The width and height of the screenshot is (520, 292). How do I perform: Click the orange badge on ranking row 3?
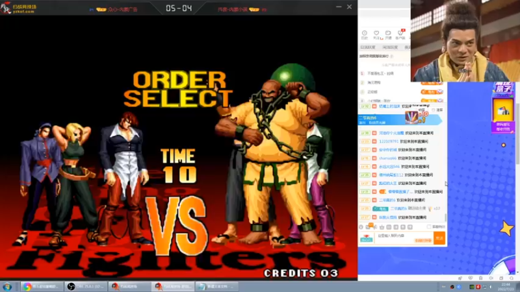click(x=432, y=91)
